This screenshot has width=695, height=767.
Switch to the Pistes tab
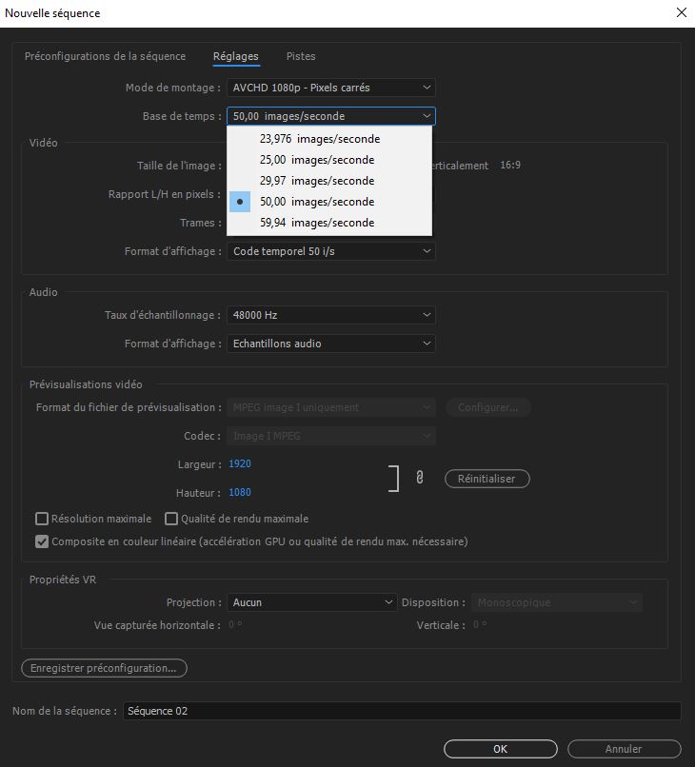pos(301,56)
